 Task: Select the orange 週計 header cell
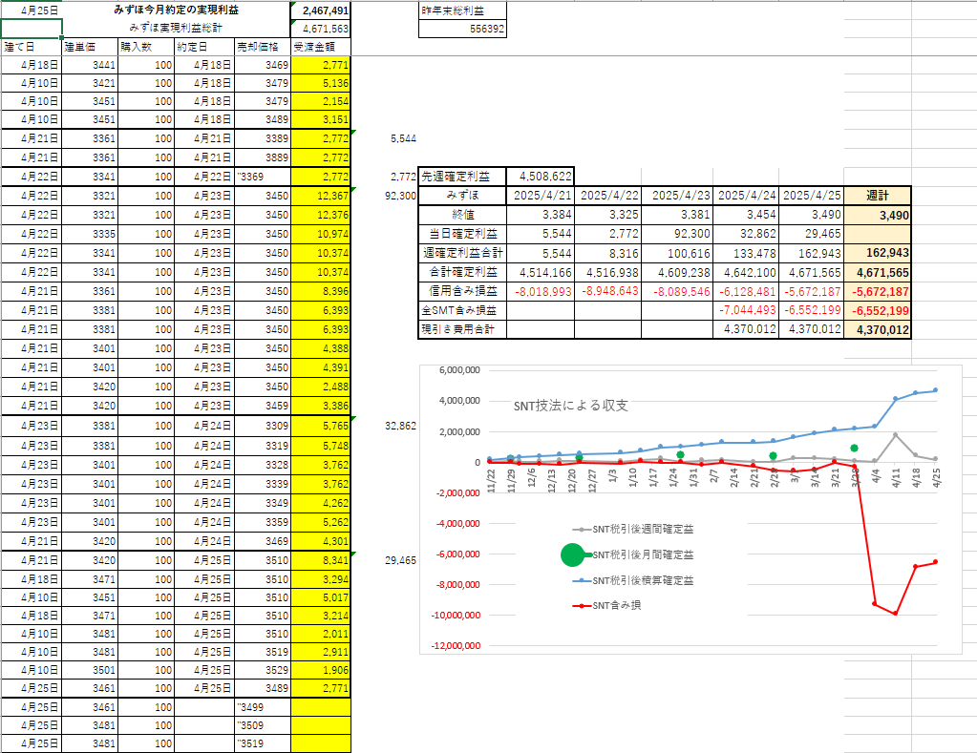[878, 195]
